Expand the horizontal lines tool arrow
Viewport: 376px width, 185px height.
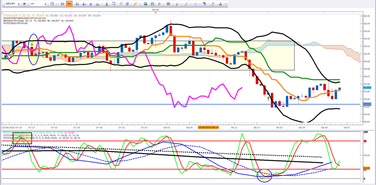tap(173, 4)
